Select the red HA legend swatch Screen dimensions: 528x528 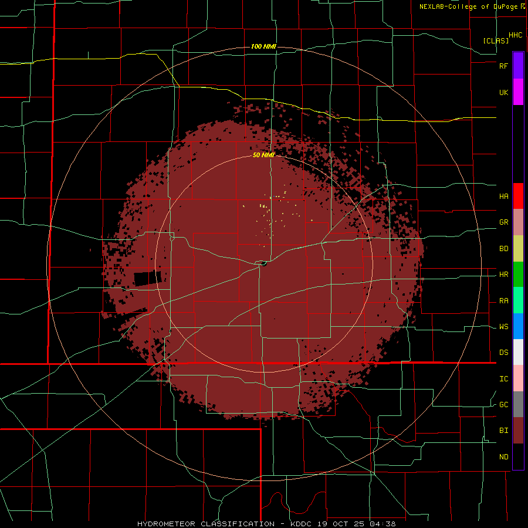point(518,196)
